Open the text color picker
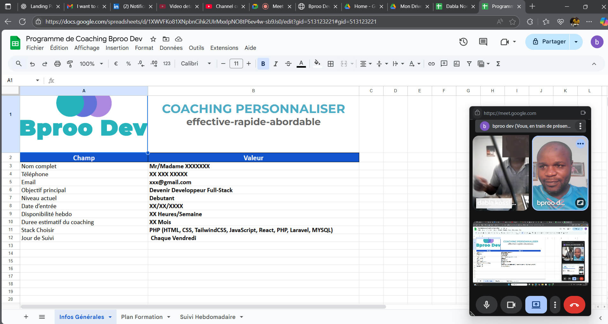Screen dimensions: 608x324 301,64
